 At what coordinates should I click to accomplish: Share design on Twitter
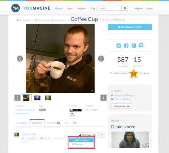click(118, 45)
